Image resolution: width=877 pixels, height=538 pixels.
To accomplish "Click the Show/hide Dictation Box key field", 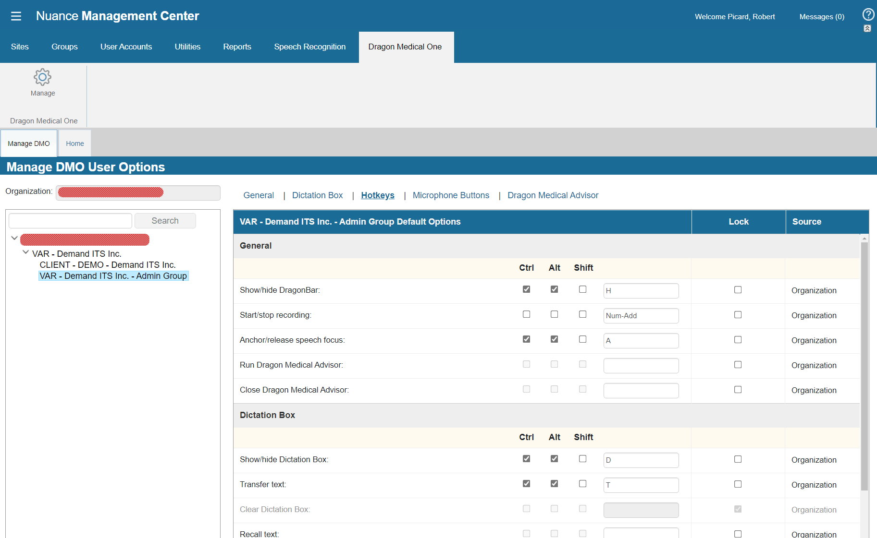I will pyautogui.click(x=641, y=460).
